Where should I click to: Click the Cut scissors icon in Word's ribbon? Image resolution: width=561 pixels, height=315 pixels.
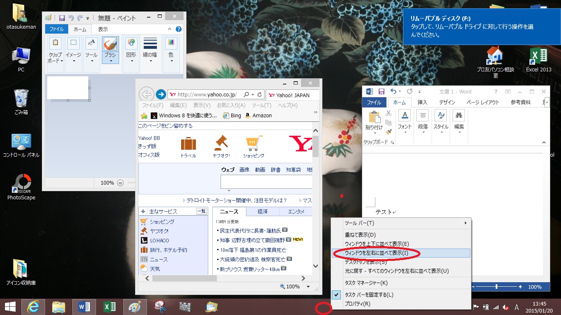(x=389, y=113)
